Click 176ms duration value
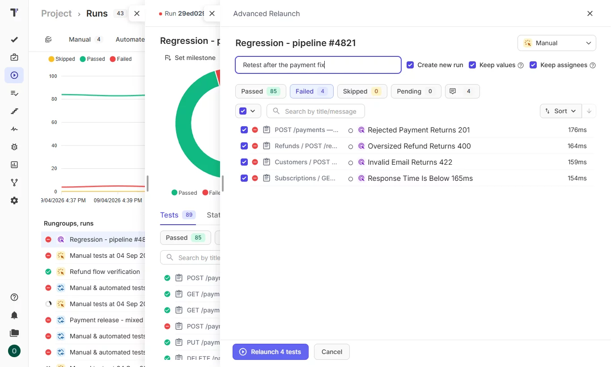611x367 pixels. [577, 130]
